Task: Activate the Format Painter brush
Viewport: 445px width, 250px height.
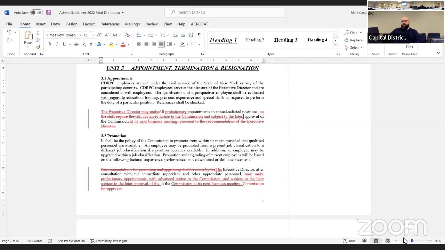Action: 38,47
